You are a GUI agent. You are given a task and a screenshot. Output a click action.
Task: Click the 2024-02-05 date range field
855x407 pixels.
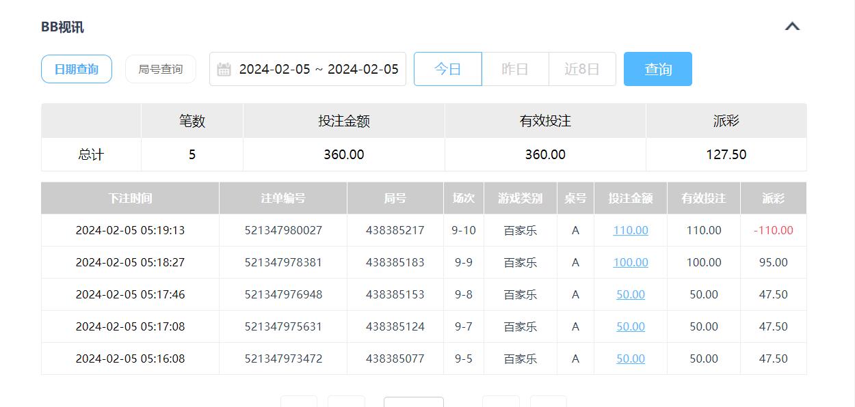(x=318, y=70)
